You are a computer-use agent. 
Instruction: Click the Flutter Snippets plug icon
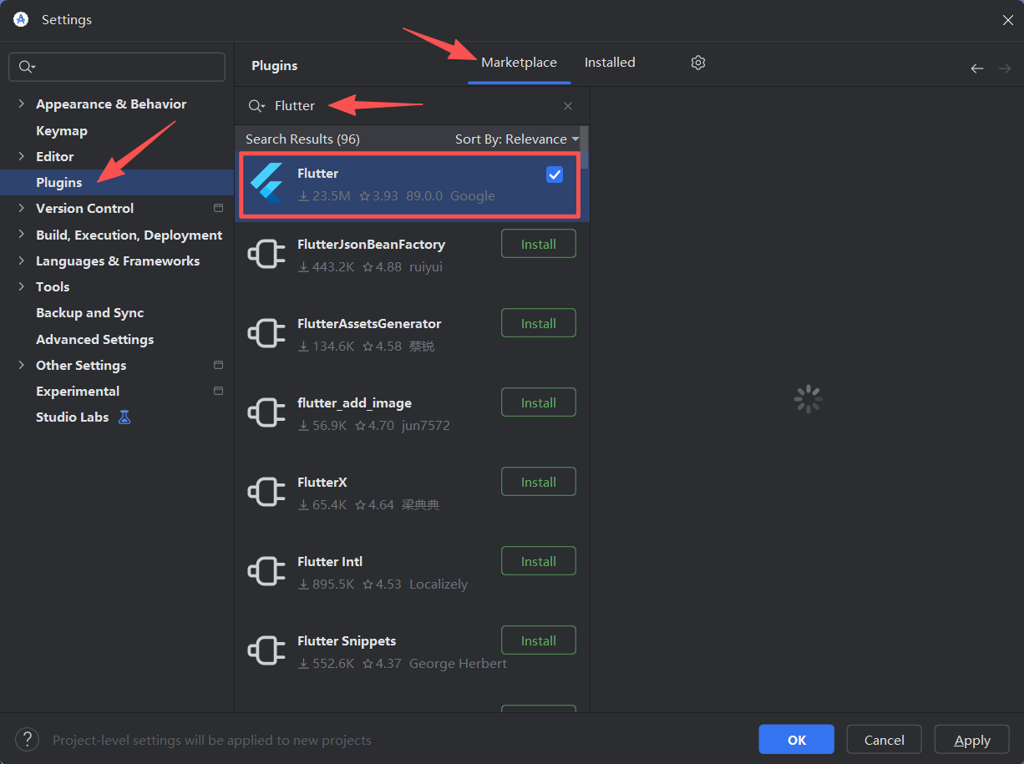pyautogui.click(x=266, y=651)
